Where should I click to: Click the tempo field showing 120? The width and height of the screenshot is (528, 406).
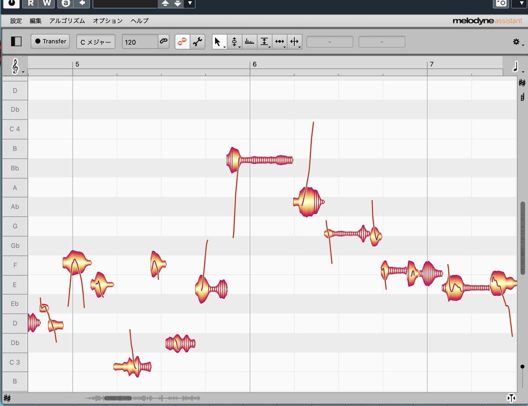[140, 42]
